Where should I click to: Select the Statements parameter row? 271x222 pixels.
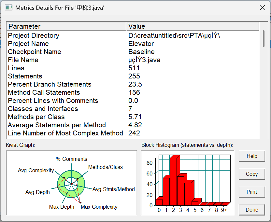[x=133, y=76]
